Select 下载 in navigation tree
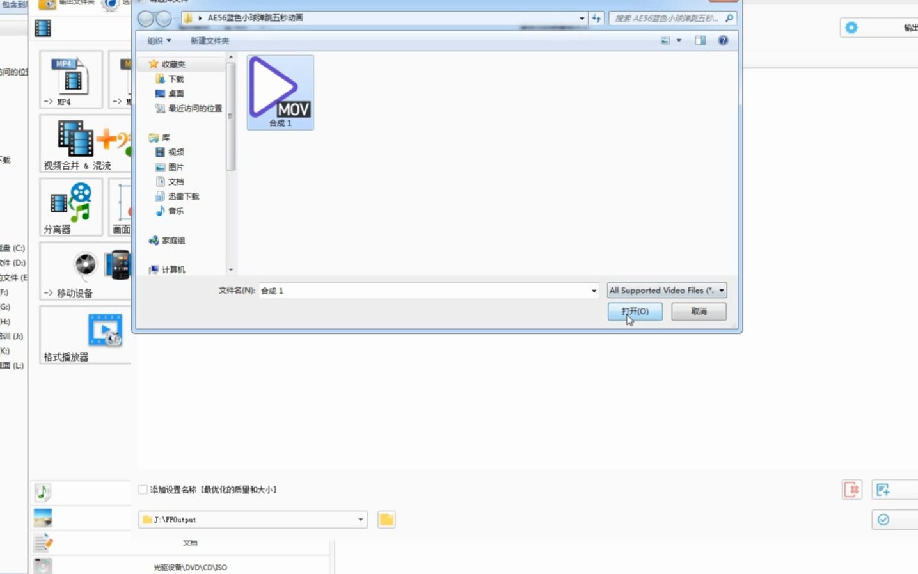This screenshot has height=574, width=918. pos(170,79)
